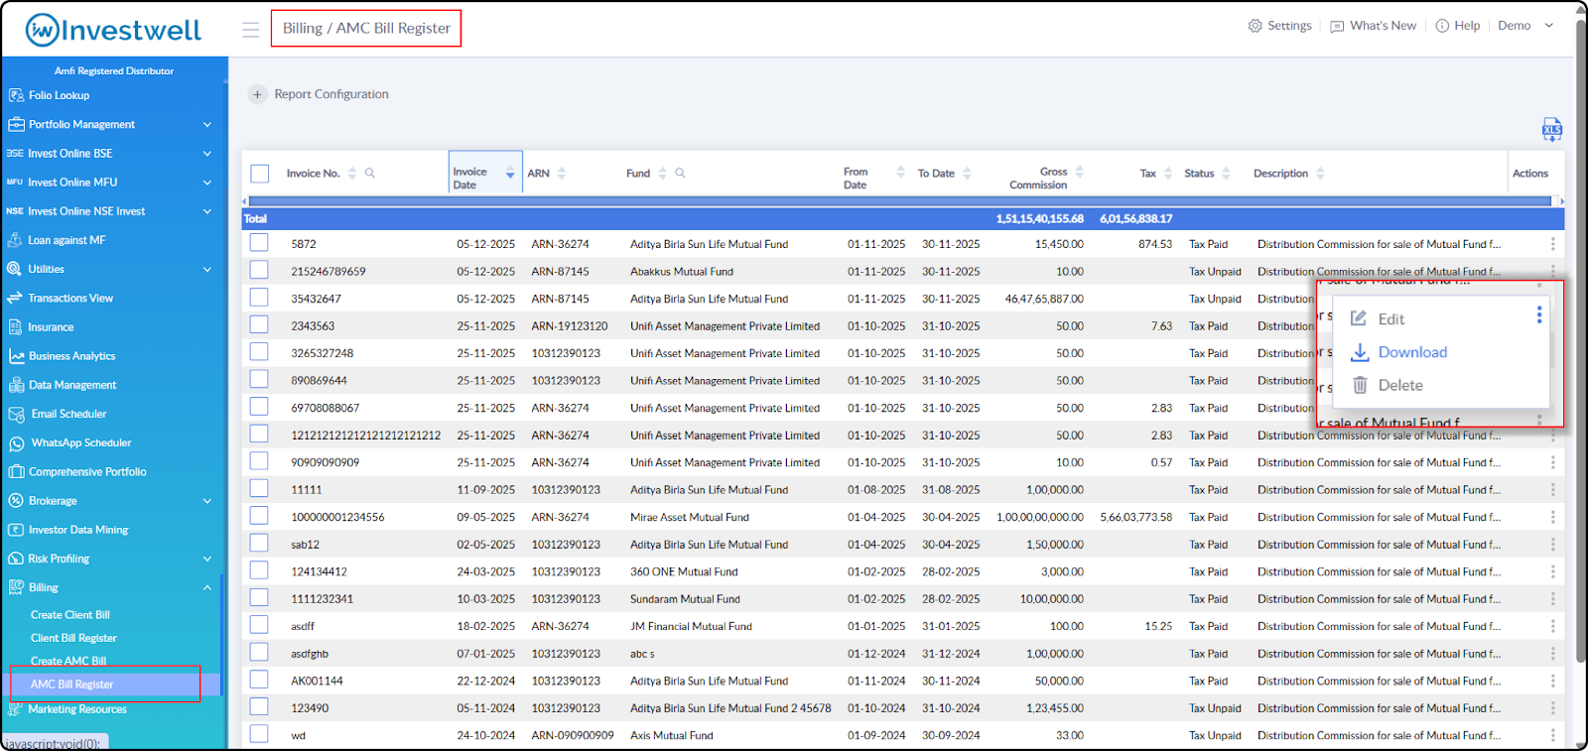Open actions menu for invoice 11111
The image size is (1588, 751).
1552,490
